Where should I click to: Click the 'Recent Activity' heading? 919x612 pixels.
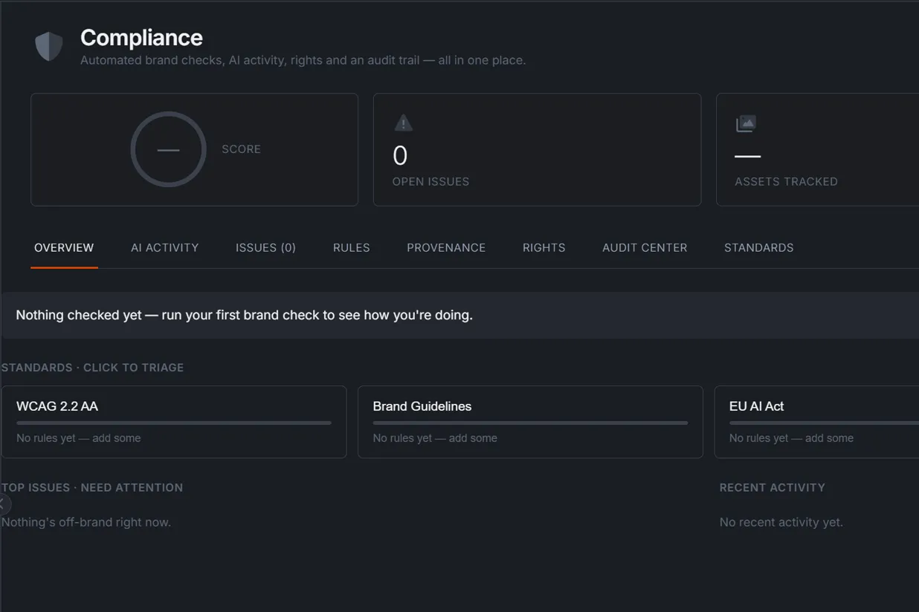773,488
